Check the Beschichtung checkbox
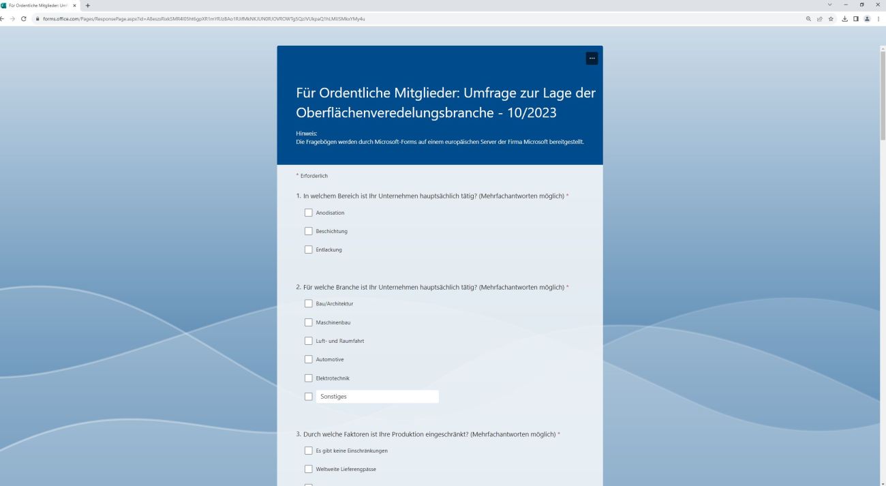This screenshot has height=486, width=886. click(308, 231)
